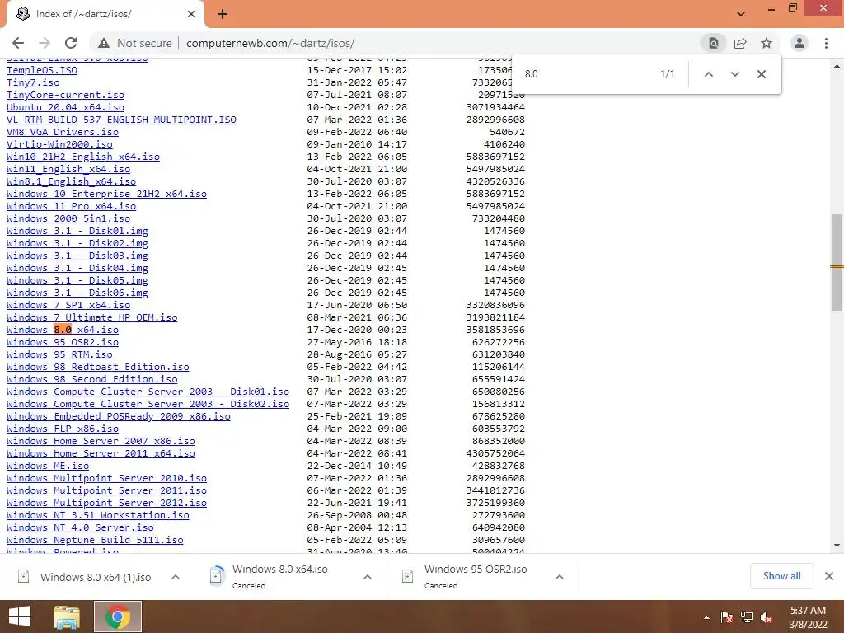Image resolution: width=844 pixels, height=633 pixels.
Task: Expand options for Windows 95 OSR2.iso download
Action: coord(560,577)
